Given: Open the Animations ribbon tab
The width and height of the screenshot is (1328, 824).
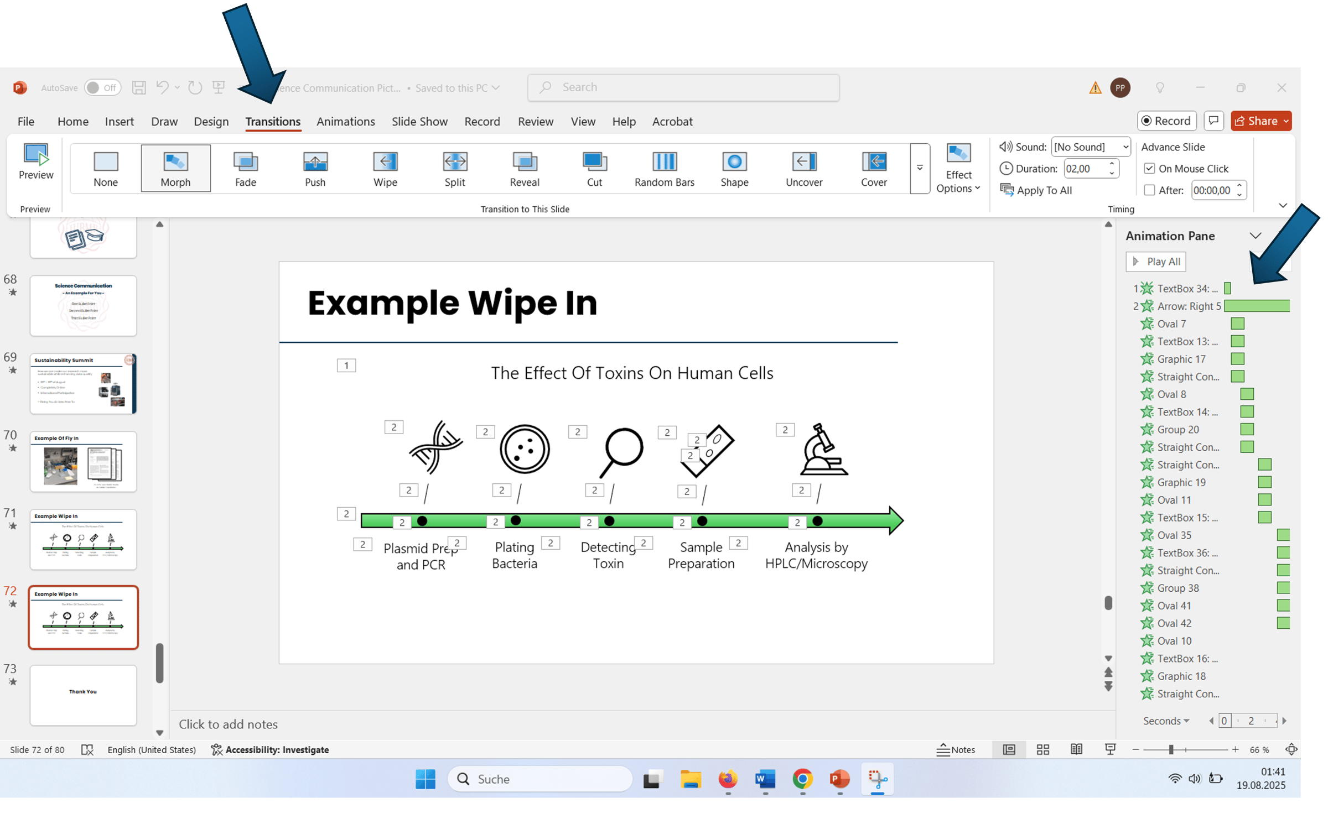Looking at the screenshot, I should [x=345, y=121].
